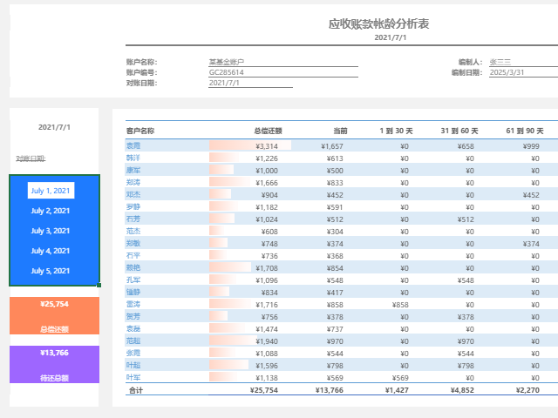This screenshot has width=558, height=418.
Task: Click the ¥569 cell in 1 到 30 天
Action: 400,378
